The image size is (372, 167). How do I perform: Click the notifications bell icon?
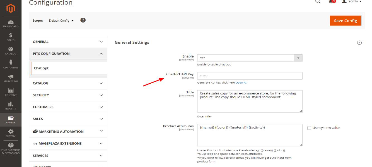pos(331,1)
